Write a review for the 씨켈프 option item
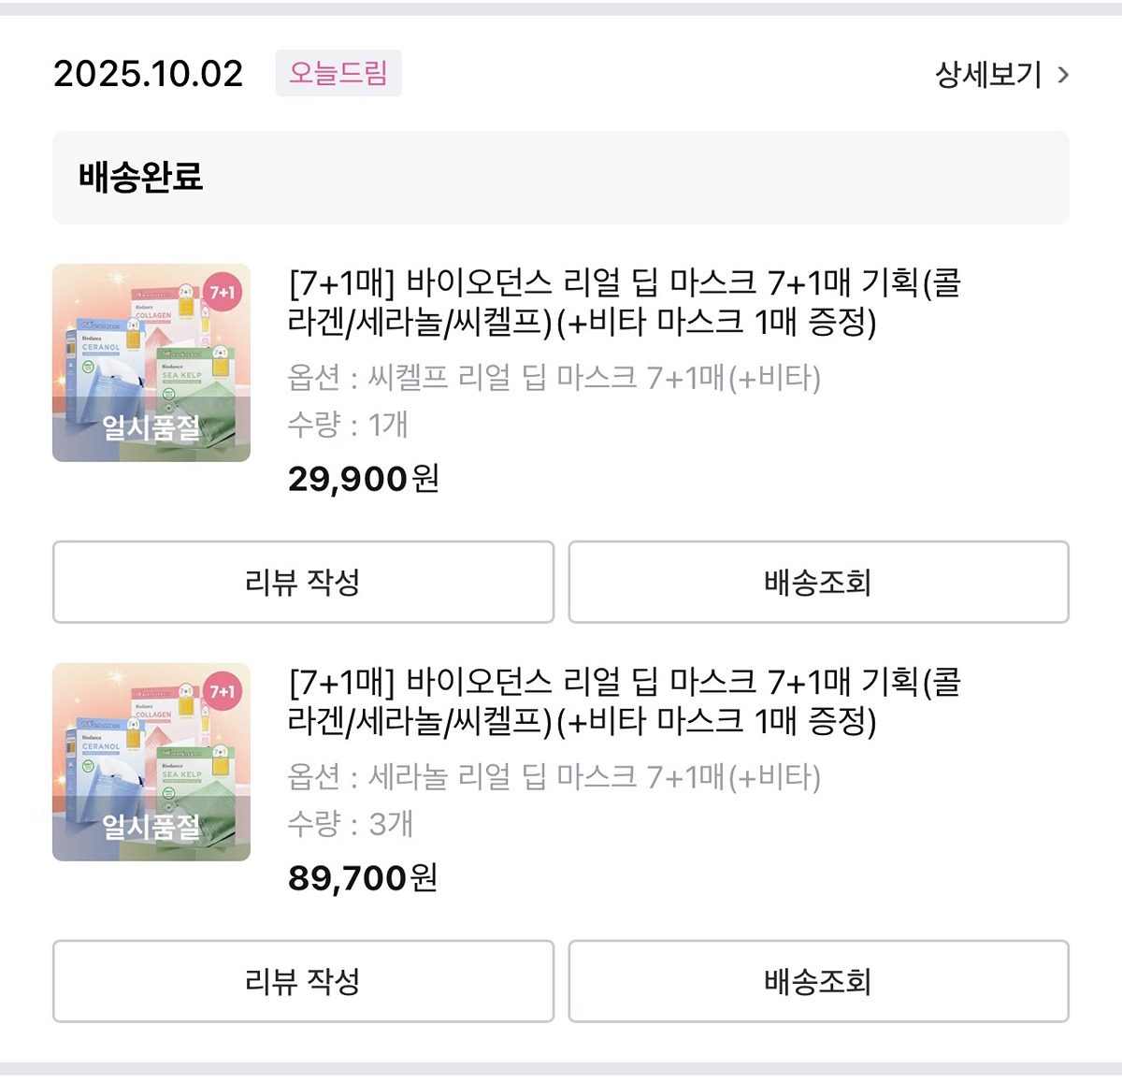Viewport: 1122px width, 1083px height. tap(303, 582)
